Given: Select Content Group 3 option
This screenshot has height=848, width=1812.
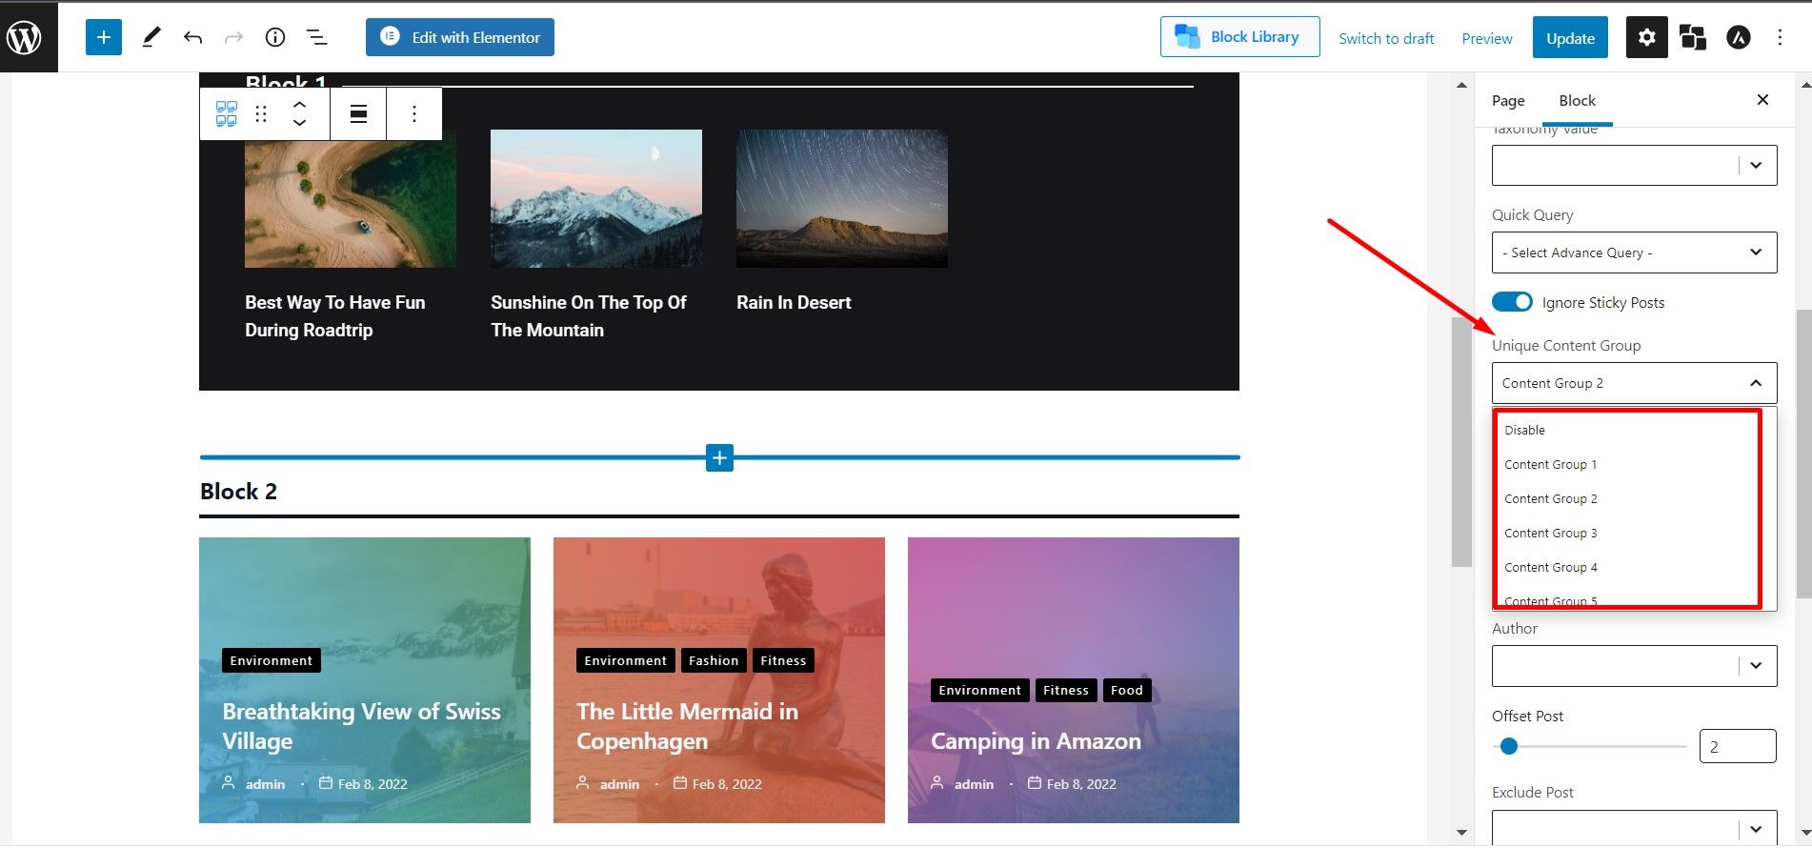Looking at the screenshot, I should [x=1550, y=534].
